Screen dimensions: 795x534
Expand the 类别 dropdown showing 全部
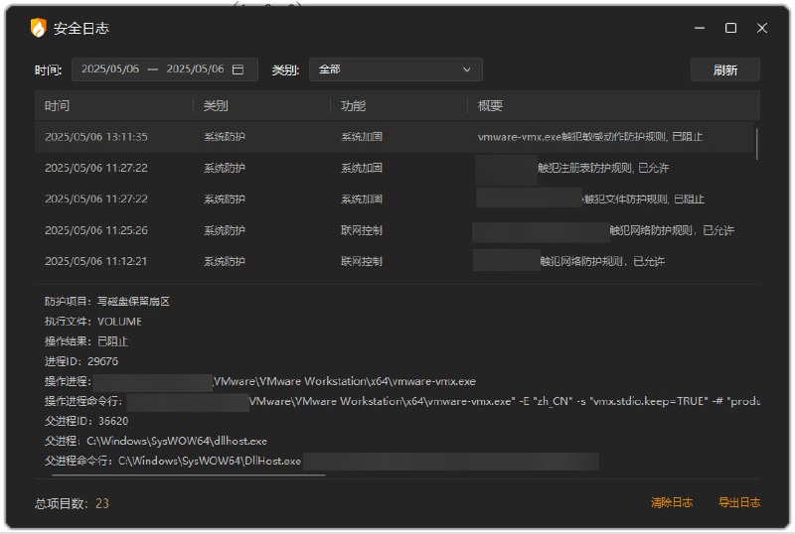pyautogui.click(x=395, y=69)
